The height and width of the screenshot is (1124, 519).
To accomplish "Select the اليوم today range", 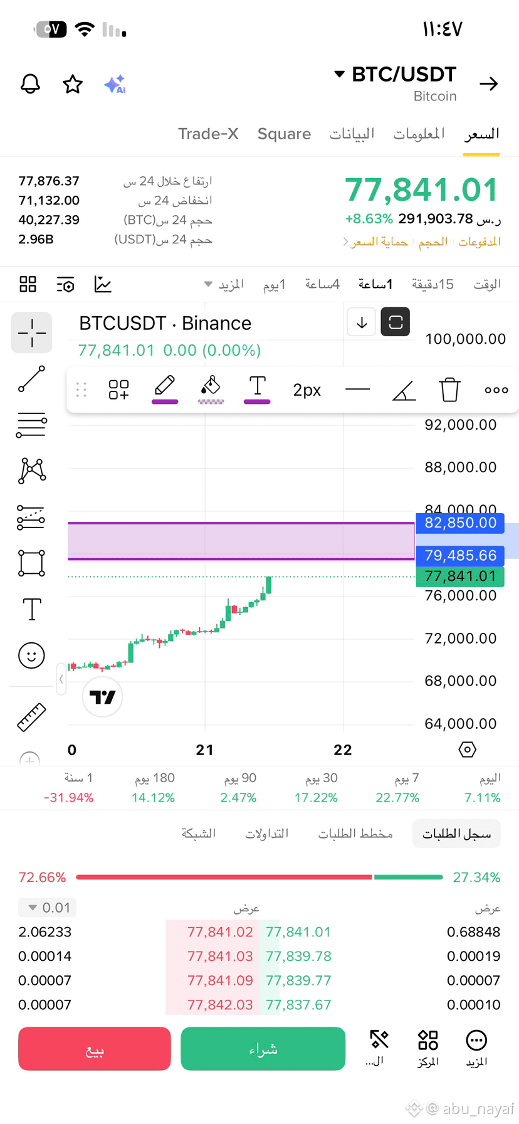I will (x=483, y=788).
